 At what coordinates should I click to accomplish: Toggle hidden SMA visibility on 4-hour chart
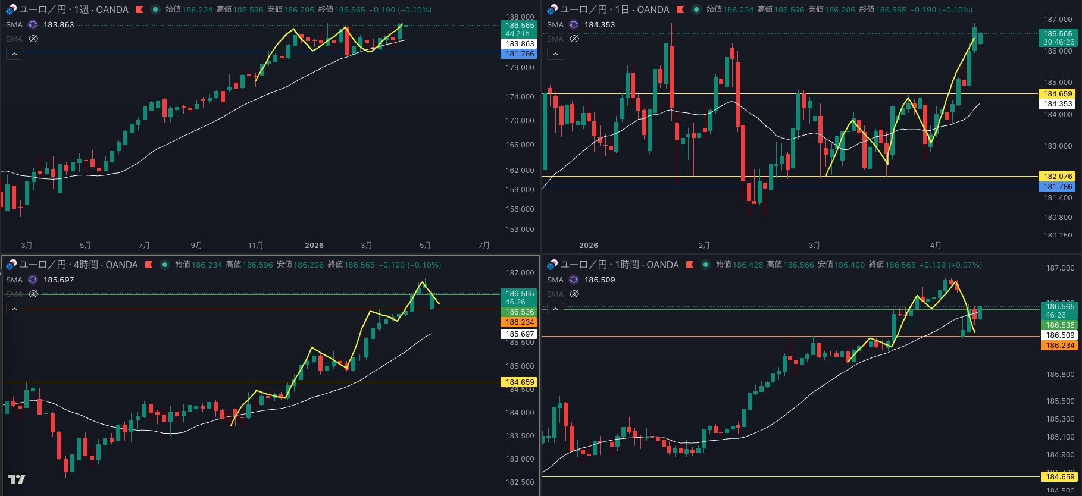pos(33,294)
